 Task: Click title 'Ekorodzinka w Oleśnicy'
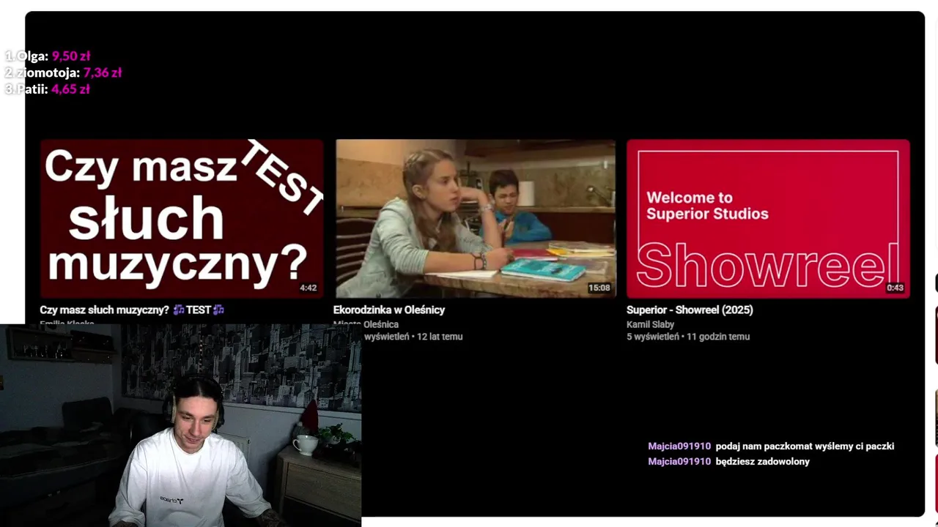tap(389, 310)
